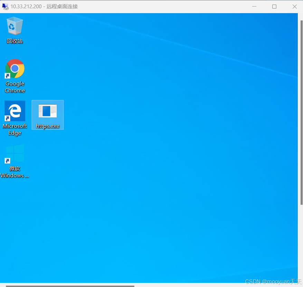The image size is (303, 287).
Task: Click the Remote Desktop Connection title bar icon
Action: tap(5, 7)
